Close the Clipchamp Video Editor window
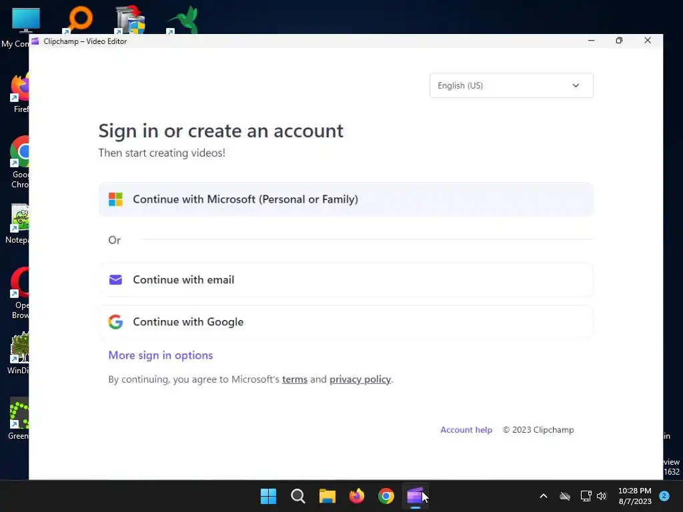The image size is (683, 512). pyautogui.click(x=648, y=41)
